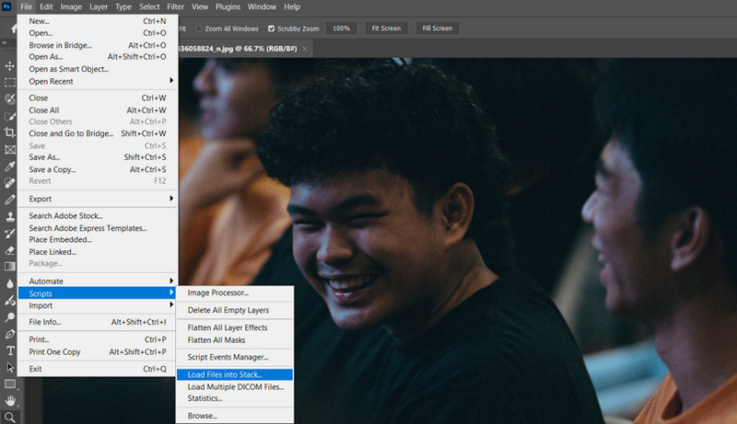Select the Quick Selection tool
Image resolution: width=737 pixels, height=424 pixels.
pos(10,116)
